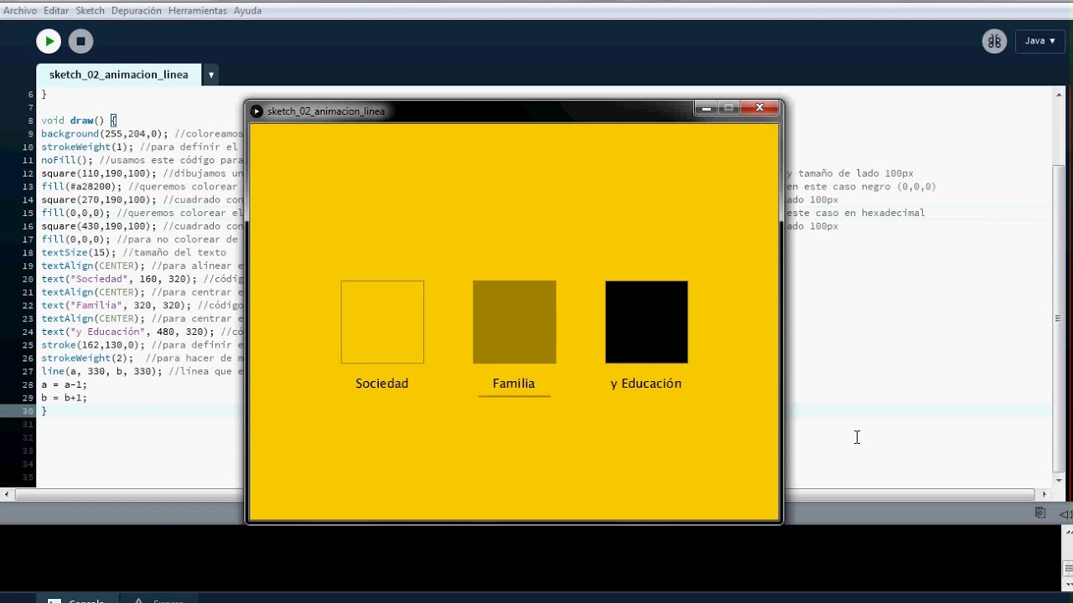Click the fill(#a28200) code line

pyautogui.click(x=142, y=187)
